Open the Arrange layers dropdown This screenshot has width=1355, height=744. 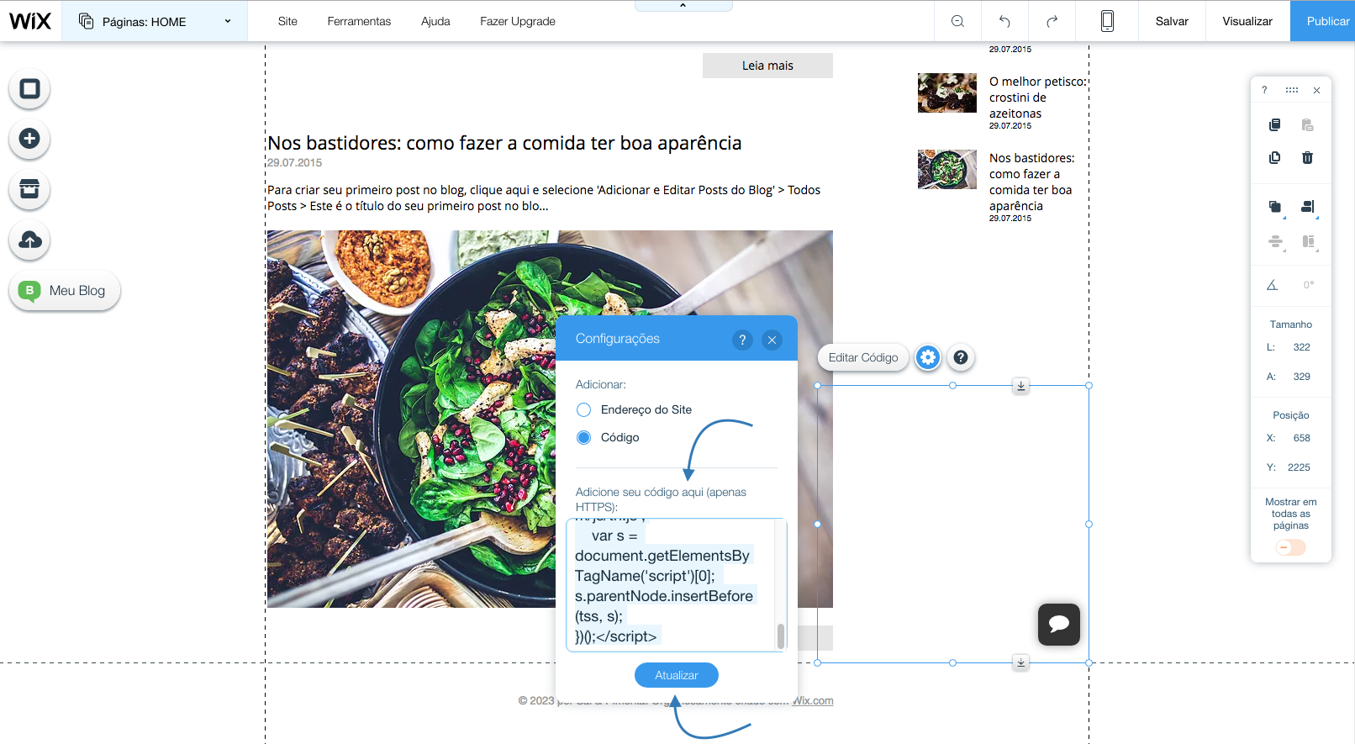pyautogui.click(x=1275, y=207)
